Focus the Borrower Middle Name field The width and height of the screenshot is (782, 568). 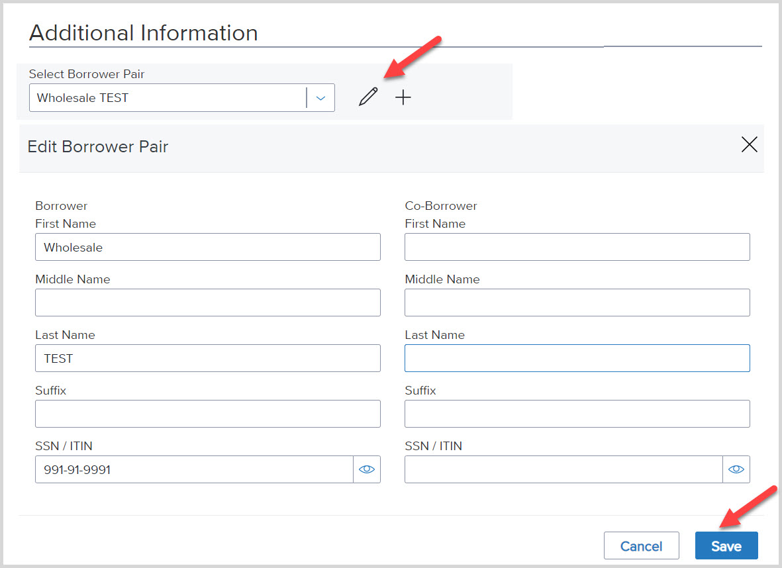coord(207,303)
